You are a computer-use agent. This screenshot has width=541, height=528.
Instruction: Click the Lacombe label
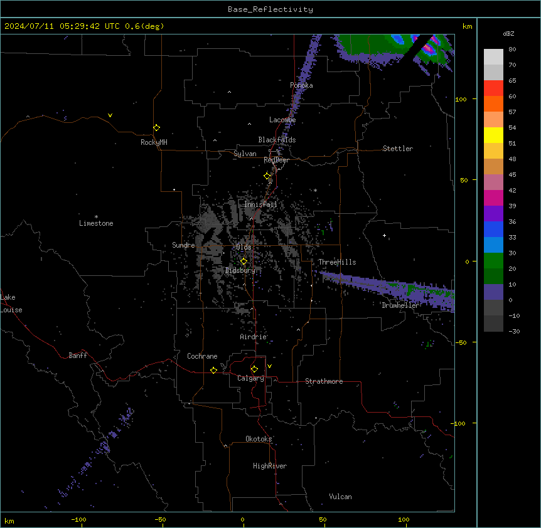(x=282, y=120)
